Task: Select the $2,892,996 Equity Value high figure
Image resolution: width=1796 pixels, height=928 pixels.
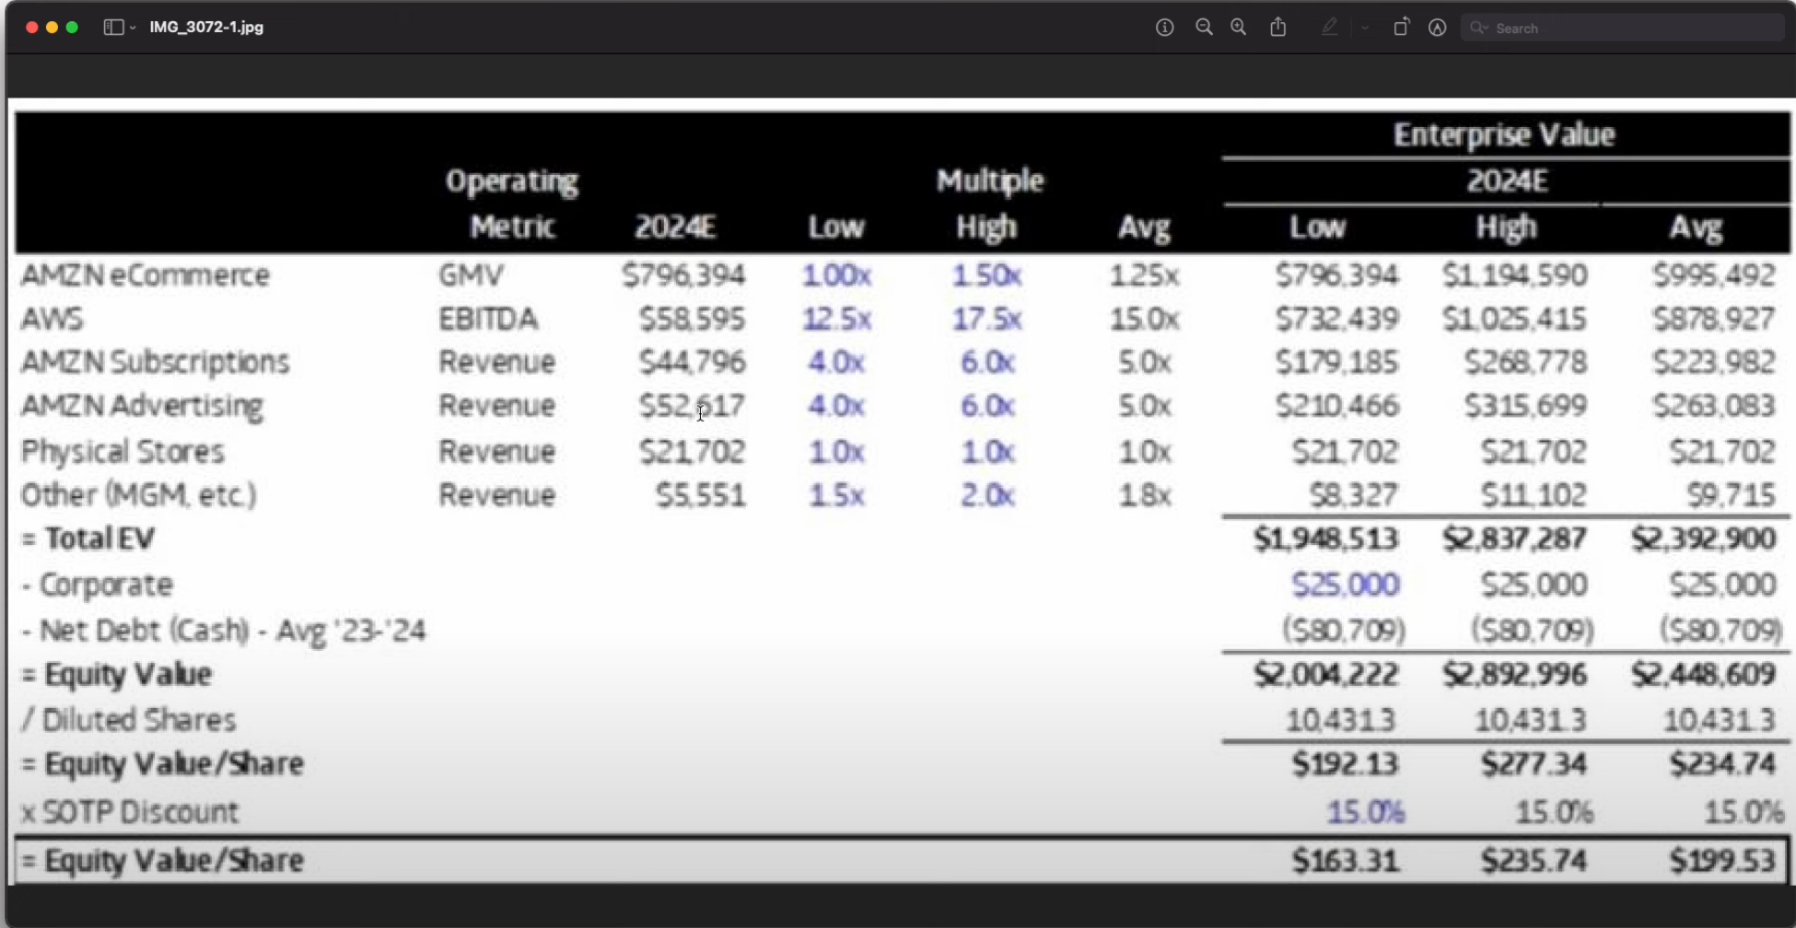Action: click(x=1515, y=675)
